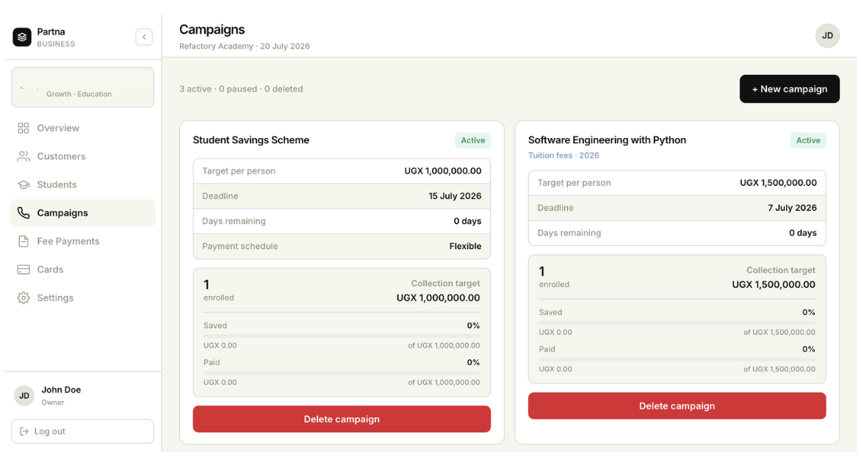Click the Campaigns page heading
861x467 pixels.
point(212,29)
